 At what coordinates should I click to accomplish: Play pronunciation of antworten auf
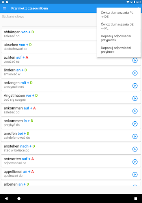pos(135,162)
